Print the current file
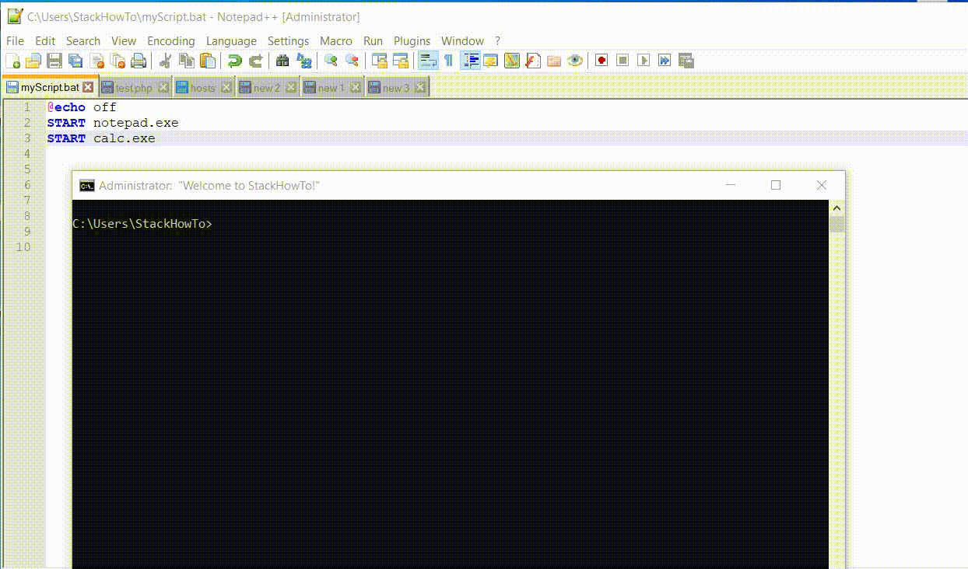Image resolution: width=968 pixels, height=569 pixels. 139,60
